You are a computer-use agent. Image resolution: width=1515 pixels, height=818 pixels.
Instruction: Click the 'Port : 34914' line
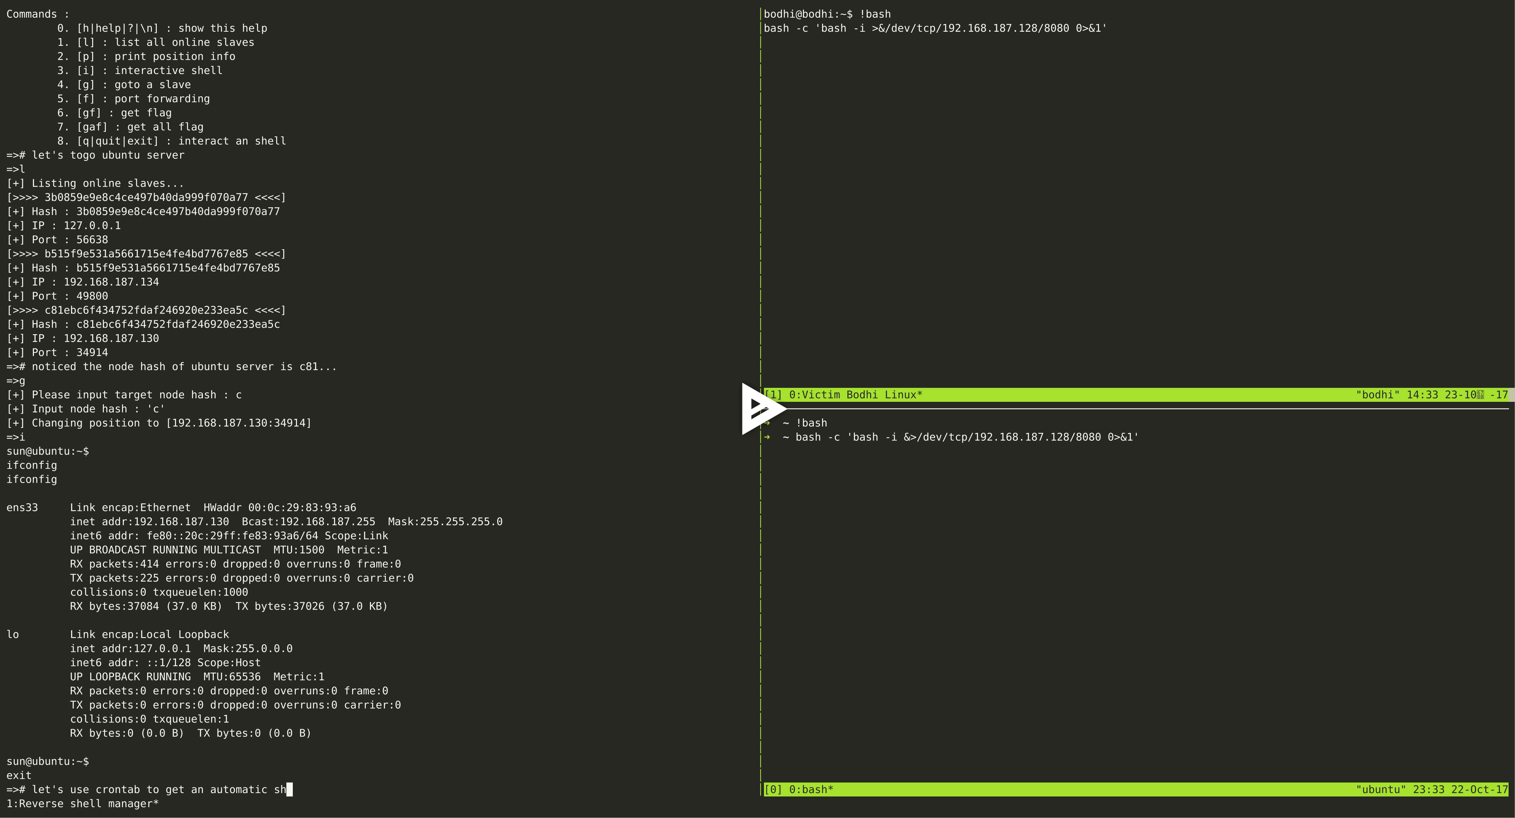(57, 353)
